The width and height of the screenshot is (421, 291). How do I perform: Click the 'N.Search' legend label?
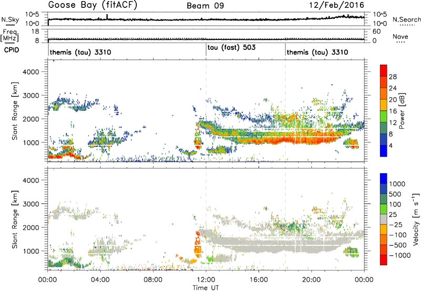[x=407, y=19]
